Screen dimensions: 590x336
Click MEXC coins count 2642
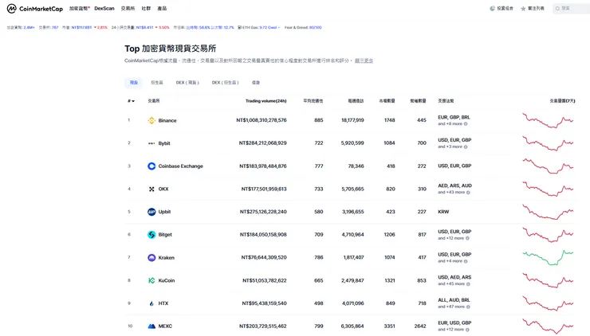pyautogui.click(x=420, y=326)
